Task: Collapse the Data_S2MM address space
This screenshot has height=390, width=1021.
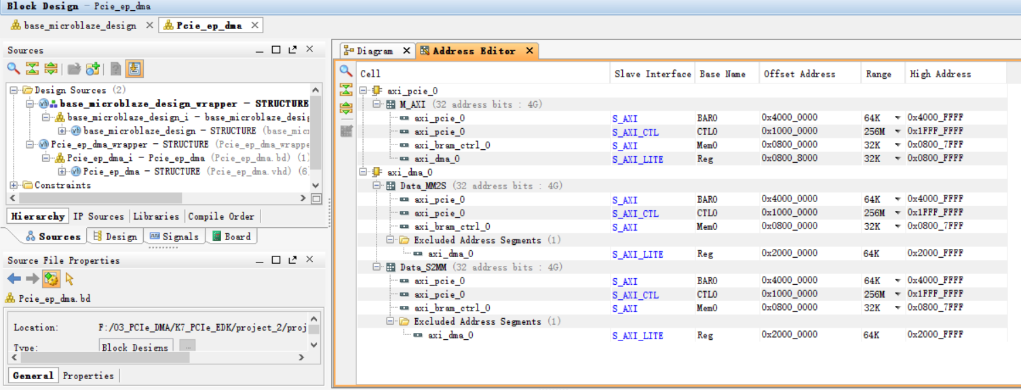Action: (x=377, y=267)
